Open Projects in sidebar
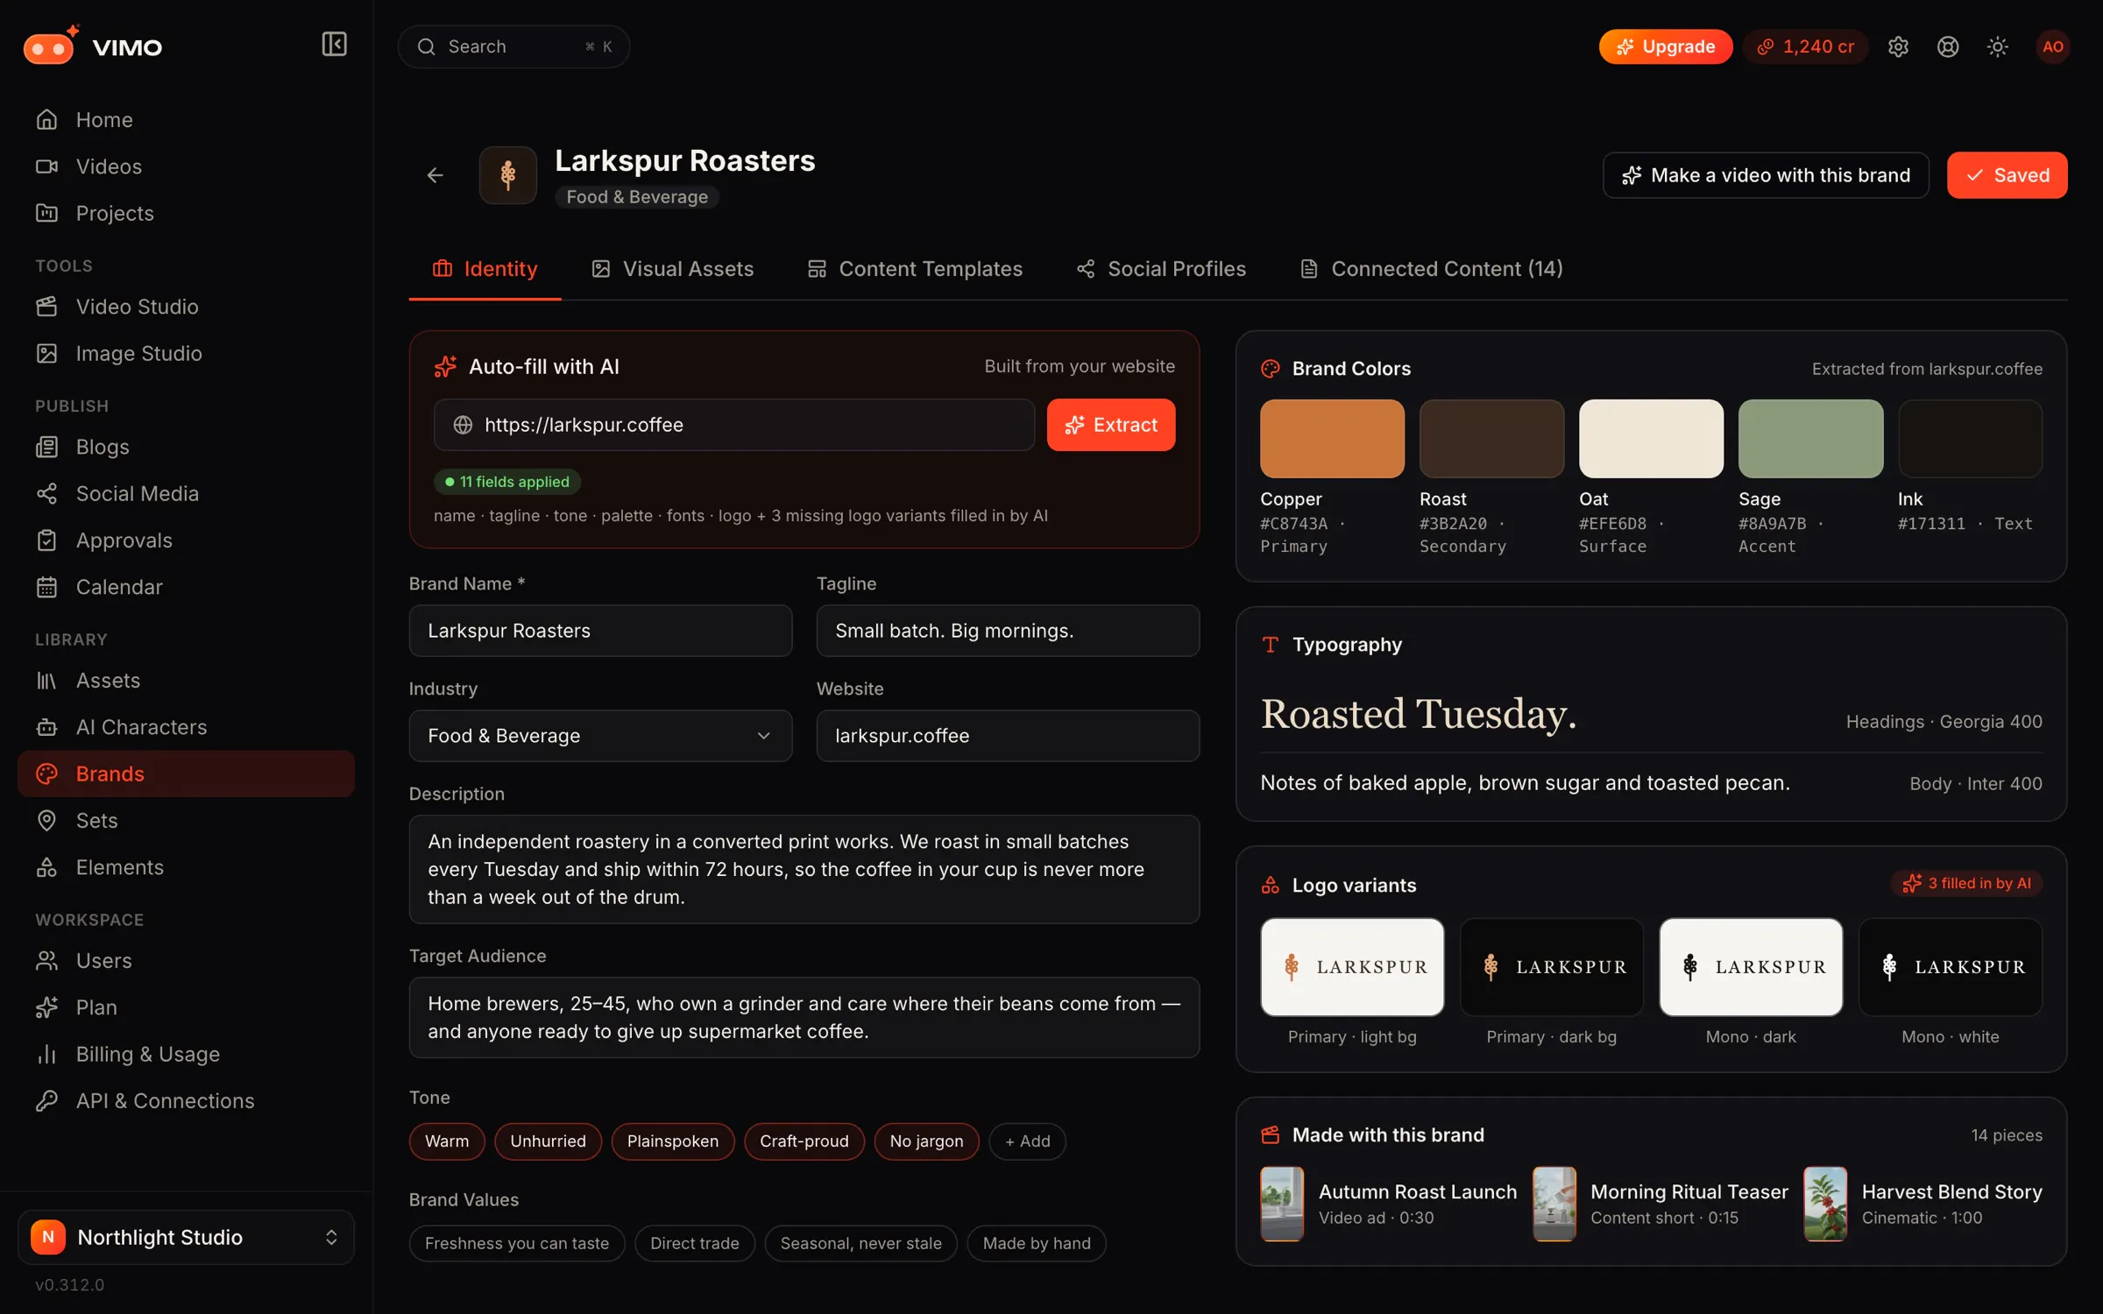This screenshot has width=2103, height=1314. coord(186,213)
